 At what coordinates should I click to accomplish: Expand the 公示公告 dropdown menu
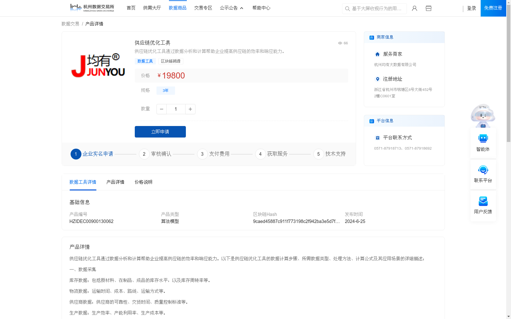click(232, 8)
